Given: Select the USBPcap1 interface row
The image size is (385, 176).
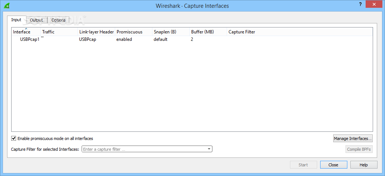Looking at the screenshot, I should point(192,39).
